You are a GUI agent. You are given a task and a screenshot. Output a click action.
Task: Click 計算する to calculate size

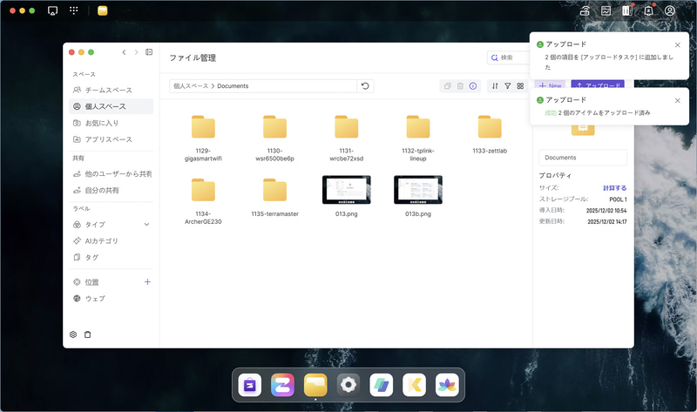click(x=615, y=188)
